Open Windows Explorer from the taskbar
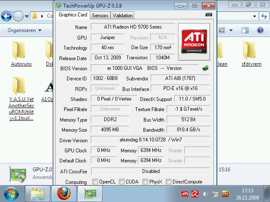 pyautogui.click(x=38, y=194)
